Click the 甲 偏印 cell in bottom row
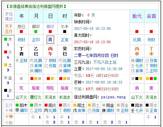163x127 pixels. 21,110
